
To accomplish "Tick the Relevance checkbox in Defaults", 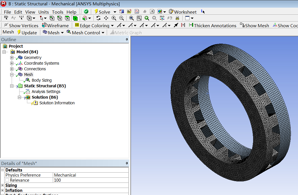I will [7, 180].
